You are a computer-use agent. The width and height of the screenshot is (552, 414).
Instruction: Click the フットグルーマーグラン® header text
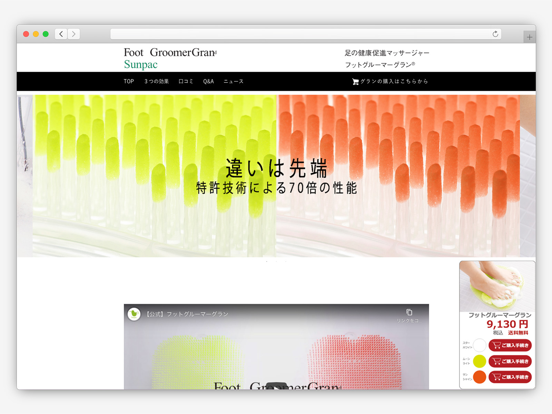click(x=380, y=65)
